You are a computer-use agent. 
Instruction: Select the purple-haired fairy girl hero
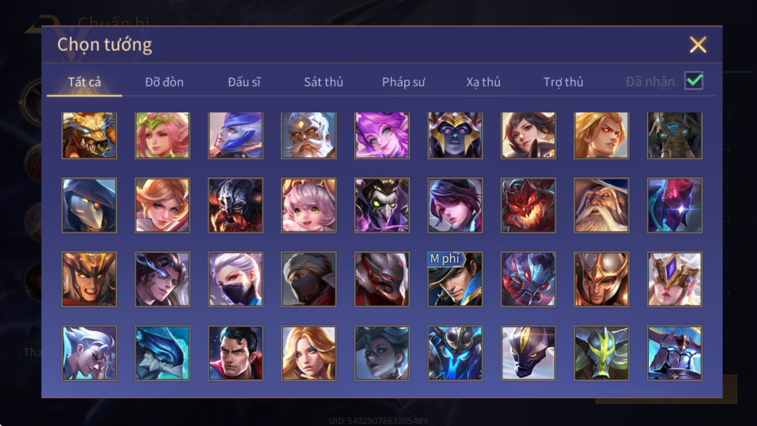click(382, 135)
